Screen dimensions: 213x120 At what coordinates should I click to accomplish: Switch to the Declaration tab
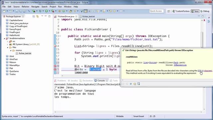(86, 81)
